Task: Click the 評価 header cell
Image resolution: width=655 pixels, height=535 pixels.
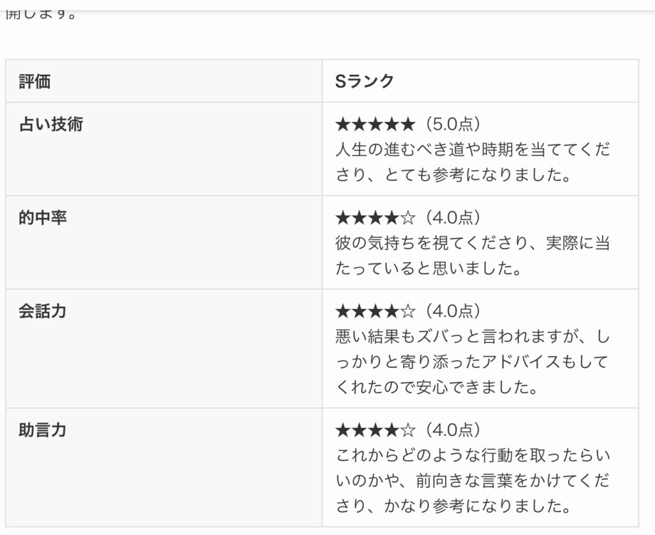Action: point(35,81)
